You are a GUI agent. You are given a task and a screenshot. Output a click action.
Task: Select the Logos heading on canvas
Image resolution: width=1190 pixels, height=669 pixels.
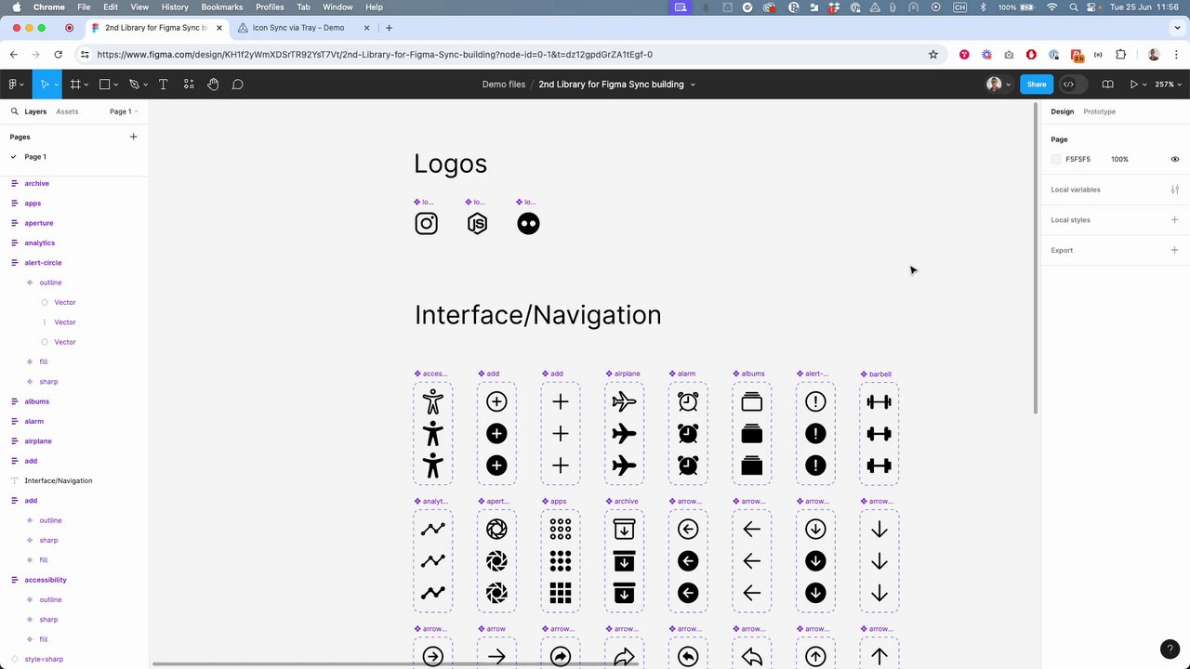[451, 164]
